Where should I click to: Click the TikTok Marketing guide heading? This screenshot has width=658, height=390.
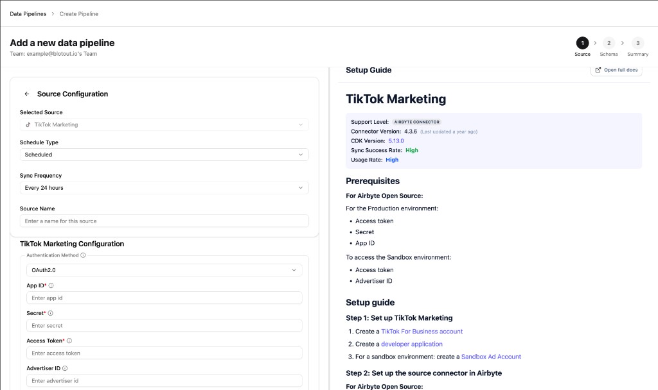pyautogui.click(x=396, y=99)
